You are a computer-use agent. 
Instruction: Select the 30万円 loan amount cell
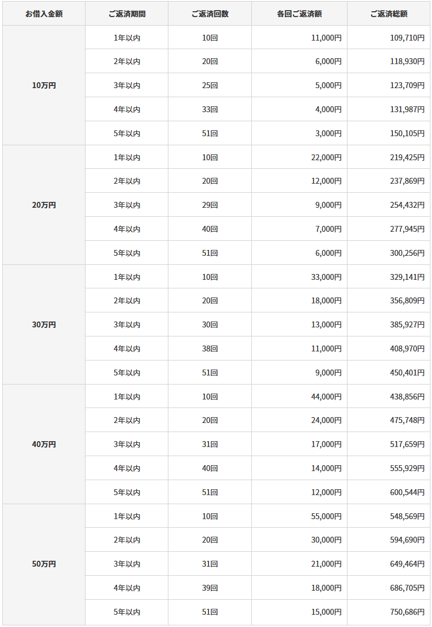click(x=44, y=325)
